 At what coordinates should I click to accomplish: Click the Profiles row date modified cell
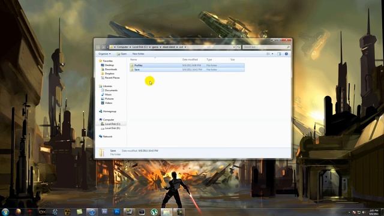[191, 65]
